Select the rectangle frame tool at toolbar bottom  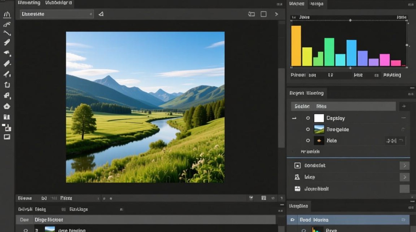point(7,137)
